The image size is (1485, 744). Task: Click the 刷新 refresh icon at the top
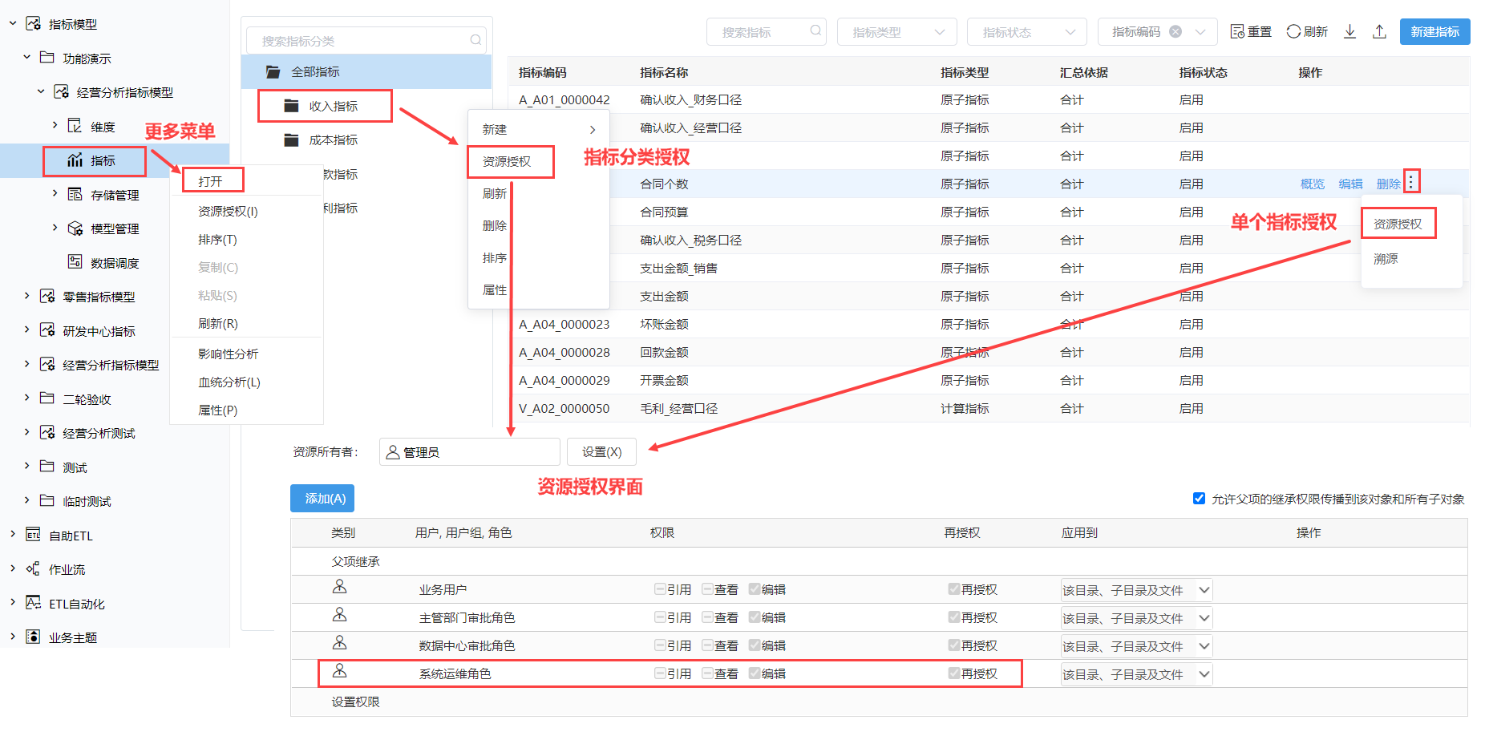[x=1293, y=31]
